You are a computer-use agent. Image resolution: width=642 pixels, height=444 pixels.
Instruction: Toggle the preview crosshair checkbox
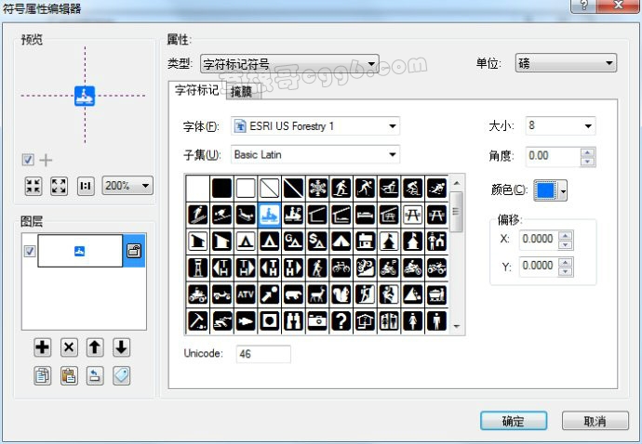coord(28,160)
